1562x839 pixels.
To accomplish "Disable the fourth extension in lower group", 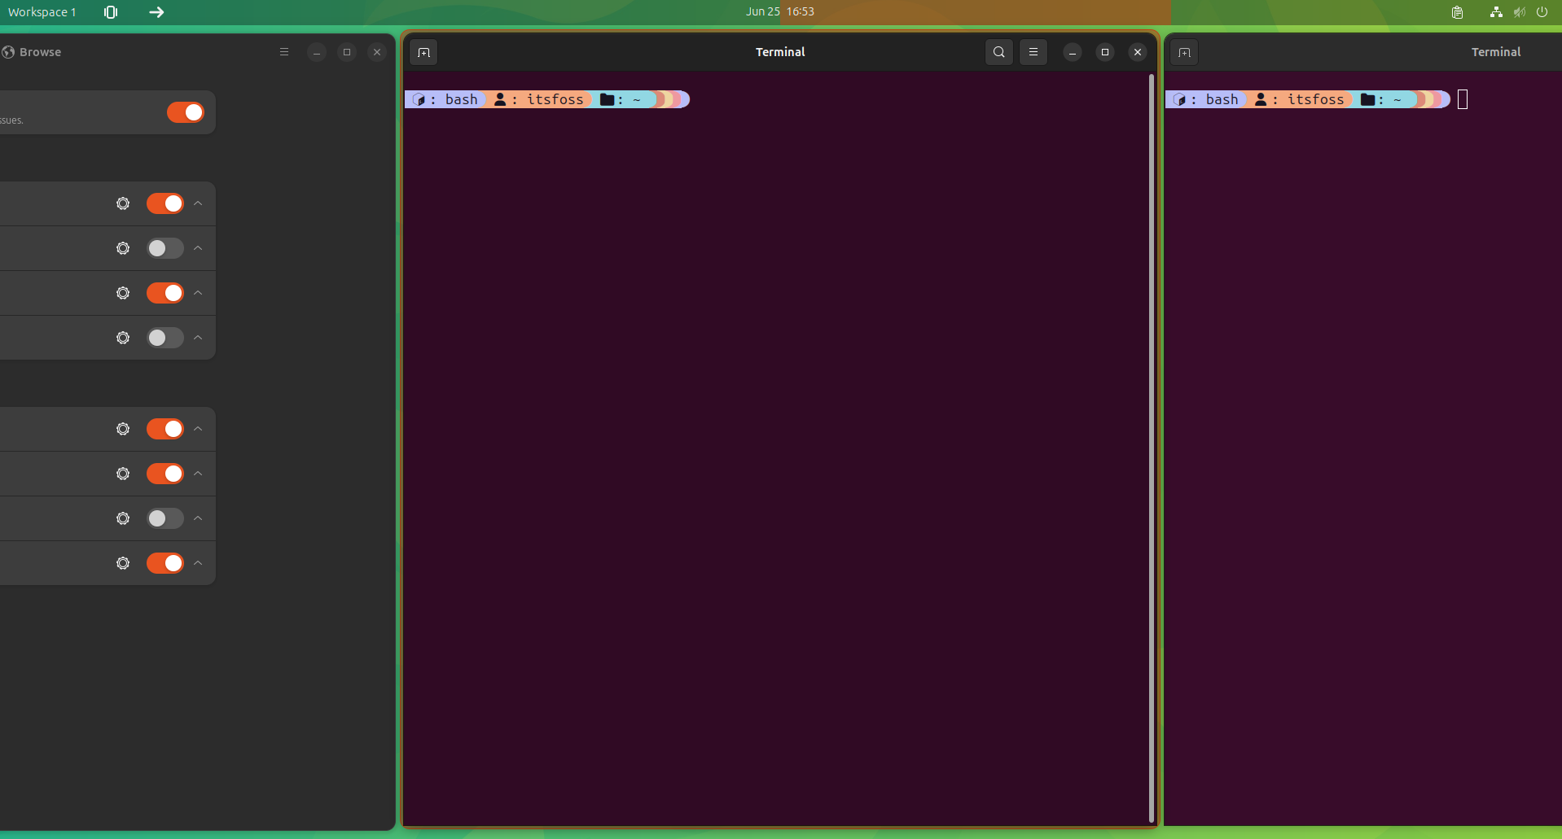I will click(165, 563).
